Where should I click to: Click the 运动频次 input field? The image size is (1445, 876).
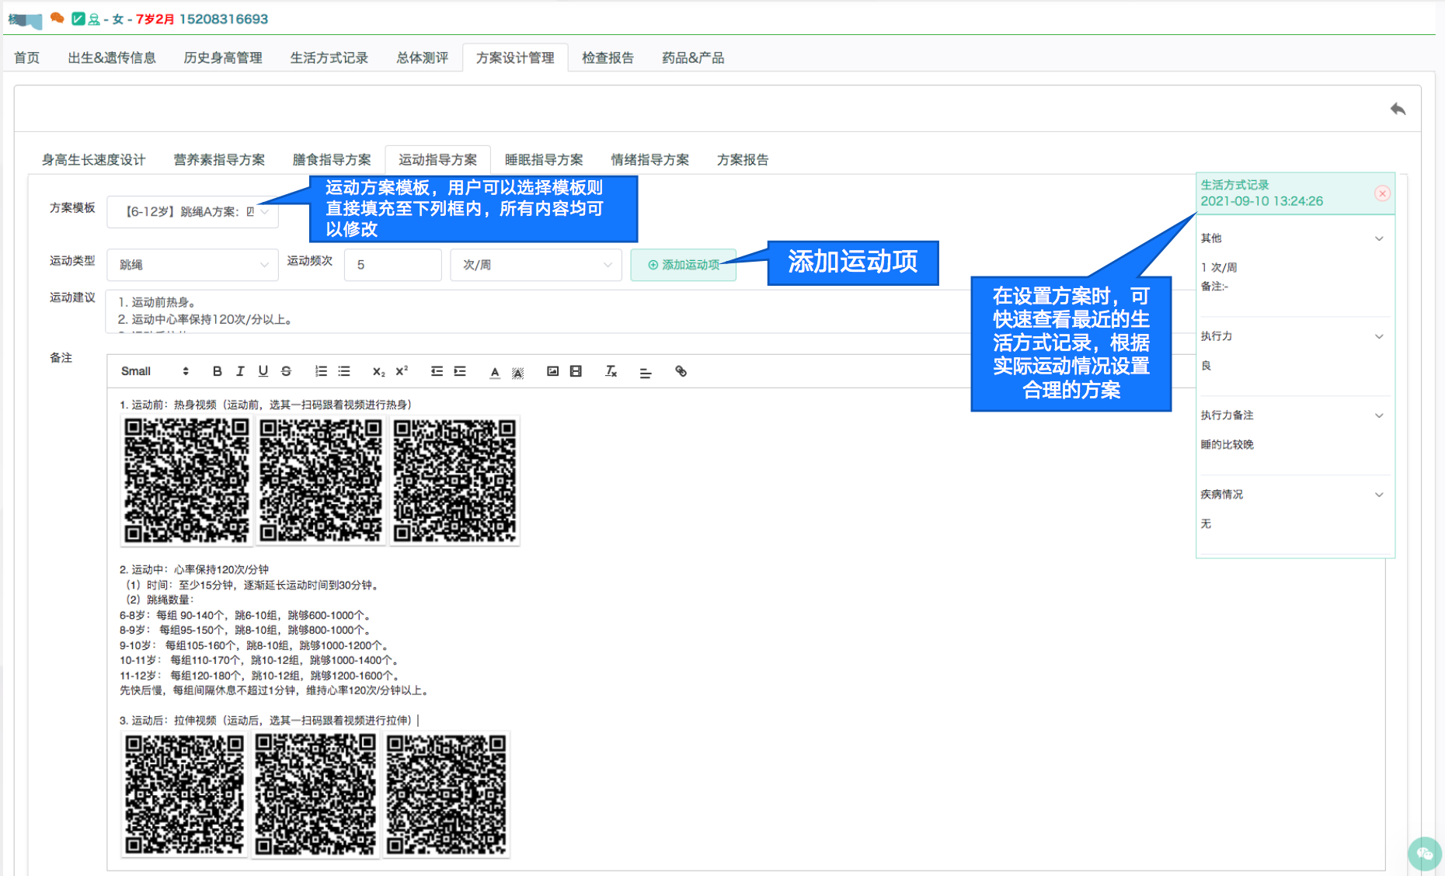point(393,265)
